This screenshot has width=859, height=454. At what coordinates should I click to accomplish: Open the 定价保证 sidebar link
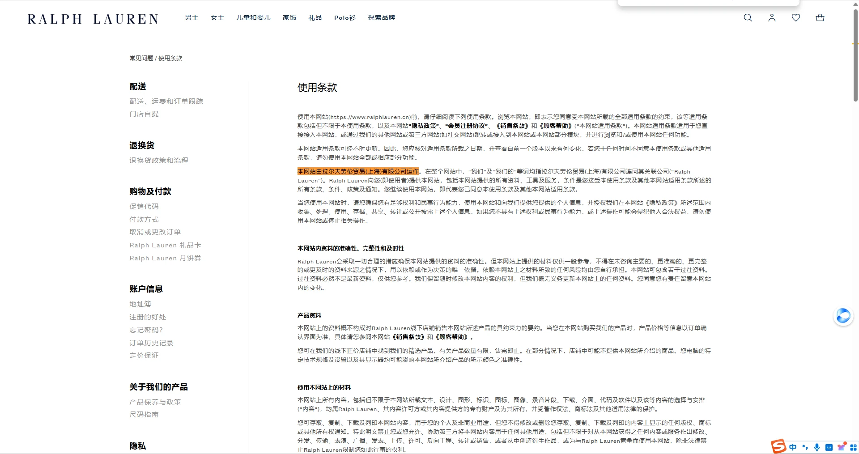point(144,356)
